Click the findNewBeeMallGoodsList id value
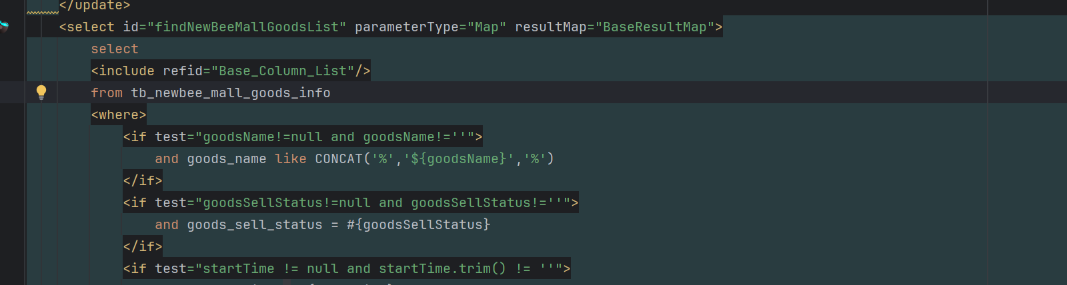The height and width of the screenshot is (285, 1067). (247, 27)
